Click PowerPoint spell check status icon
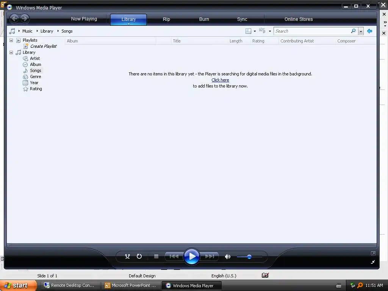388x291 pixels. 265,275
